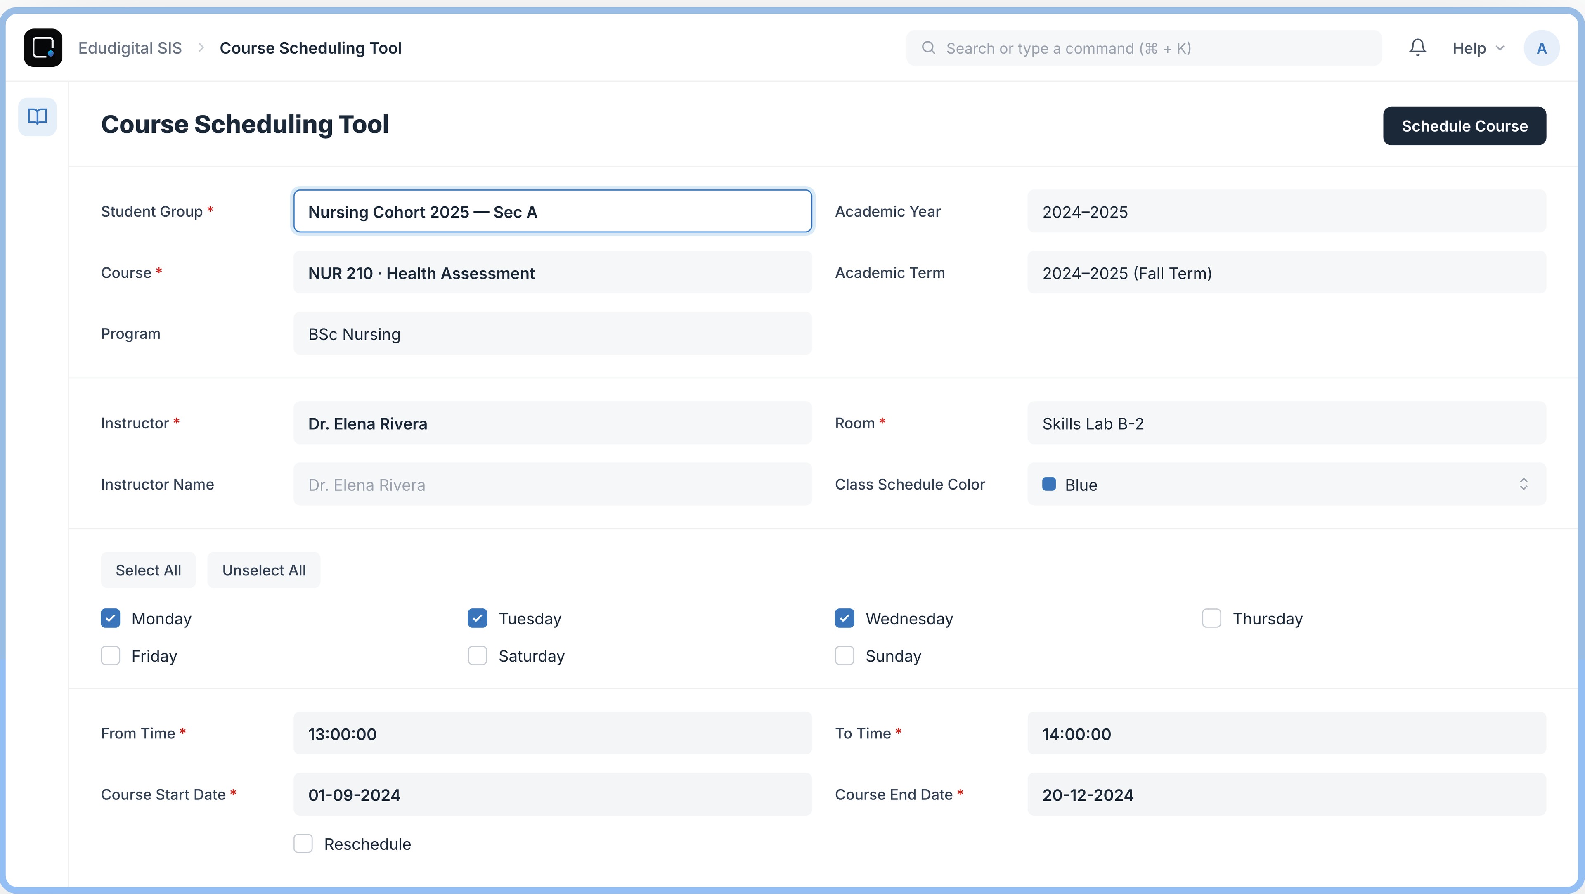The height and width of the screenshot is (894, 1585).
Task: Click the Course Scheduling Tool page heading
Action: (x=245, y=124)
